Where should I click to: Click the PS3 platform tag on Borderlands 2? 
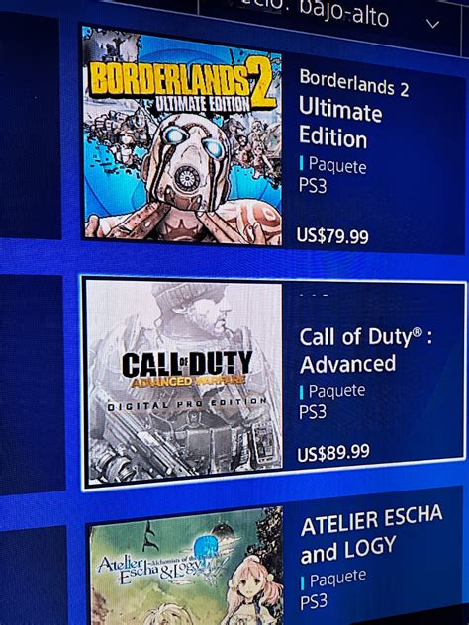coord(313,186)
